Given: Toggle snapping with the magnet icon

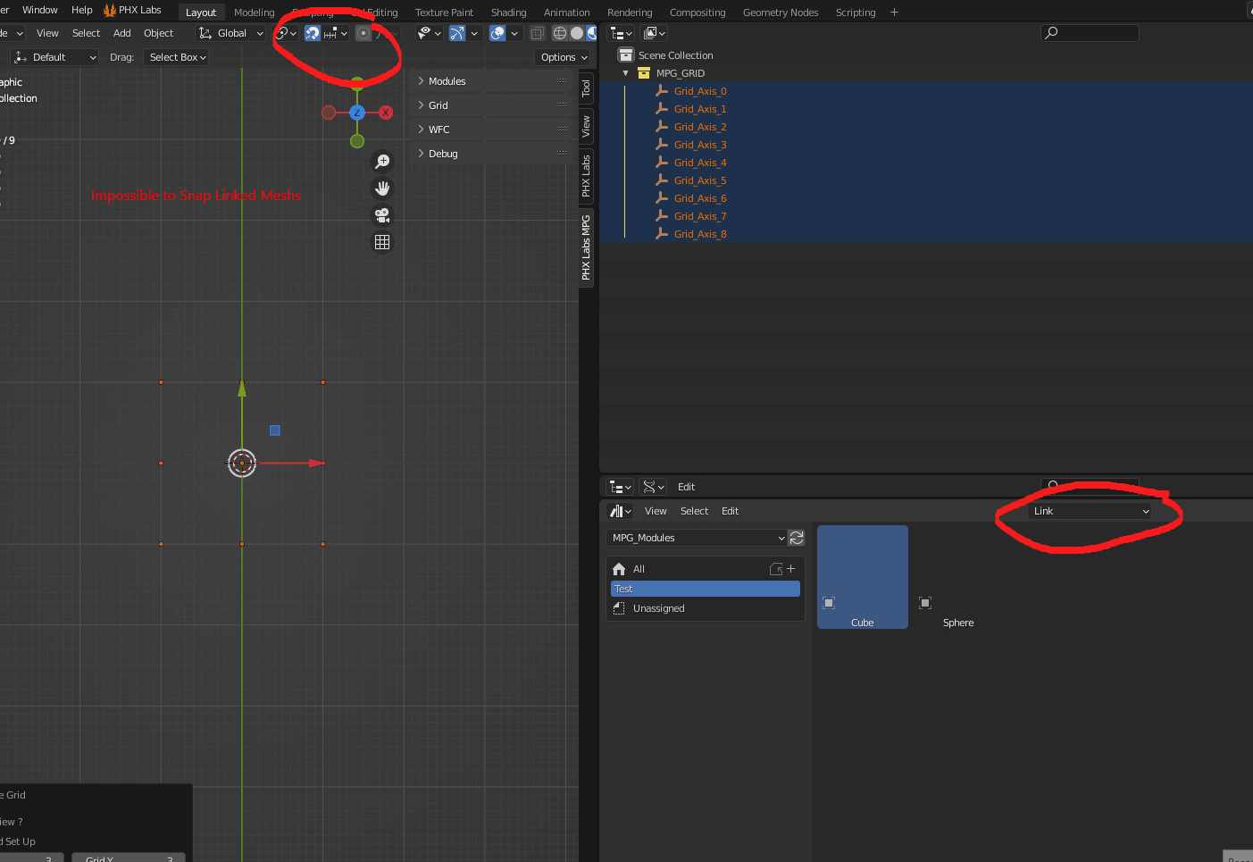Looking at the screenshot, I should 312,33.
